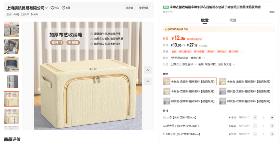Select 烟灰蓝-无窗款 color option
Viewport: 279px width, 143px height.
click(x=246, y=91)
